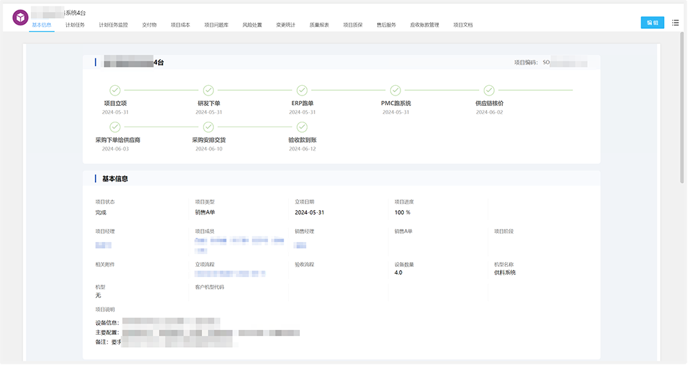Open the blurred link under 立项流程
Viewport: 688px width, 365px height.
[230, 274]
